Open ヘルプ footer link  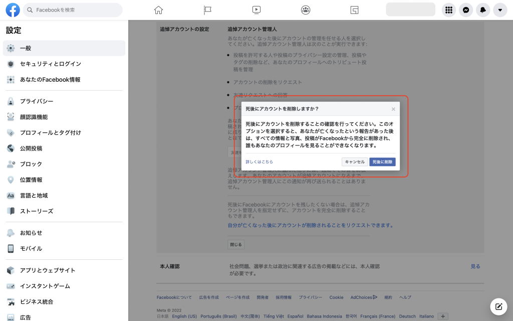click(x=405, y=297)
